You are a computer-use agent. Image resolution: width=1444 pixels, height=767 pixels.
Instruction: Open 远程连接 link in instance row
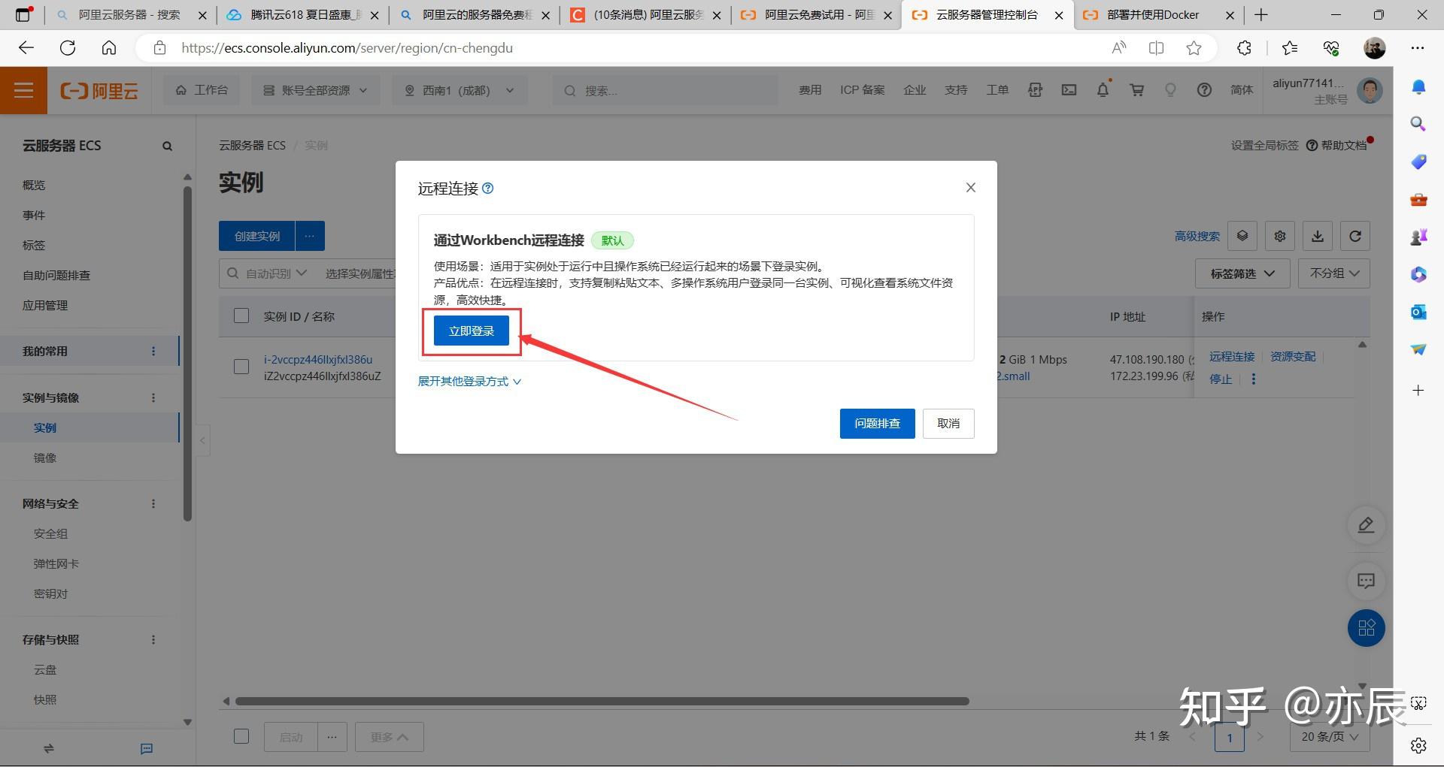pyautogui.click(x=1231, y=357)
